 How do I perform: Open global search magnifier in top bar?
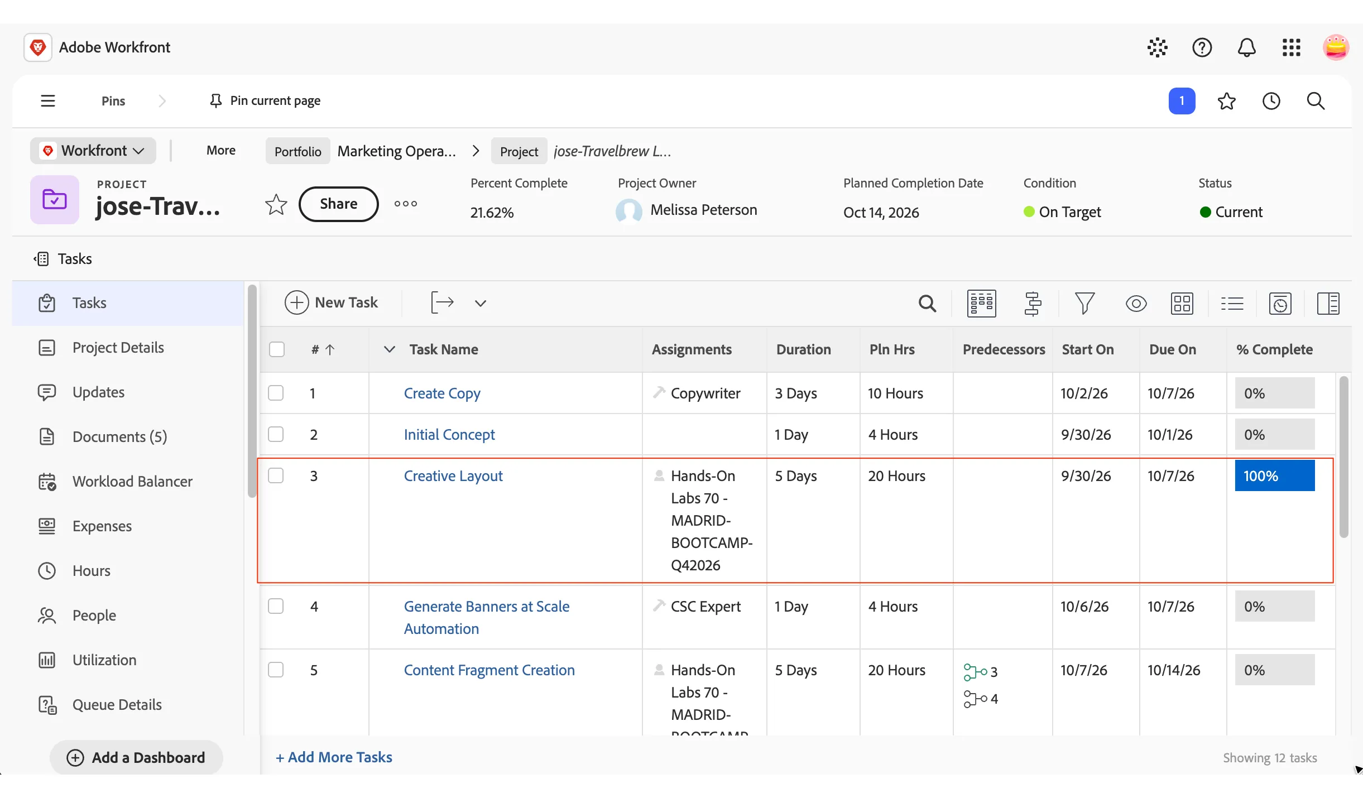point(1316,101)
